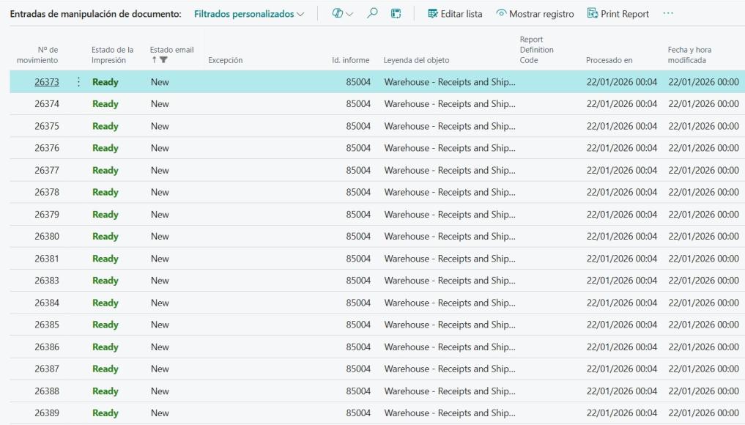Screen dimensions: 745x425
Task: Click the search magnifier icon
Action: [371, 14]
